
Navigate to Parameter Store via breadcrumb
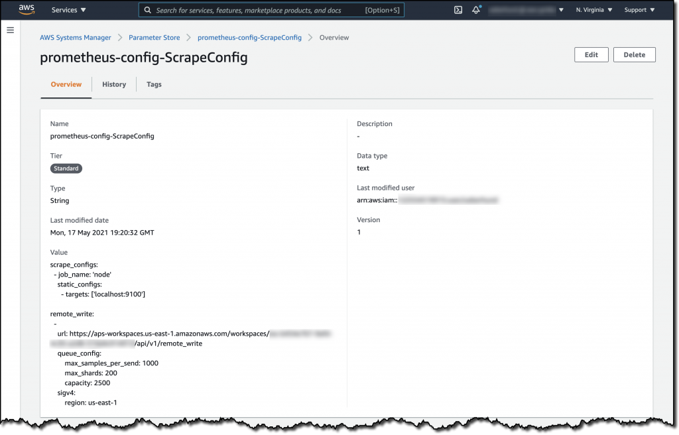point(154,38)
